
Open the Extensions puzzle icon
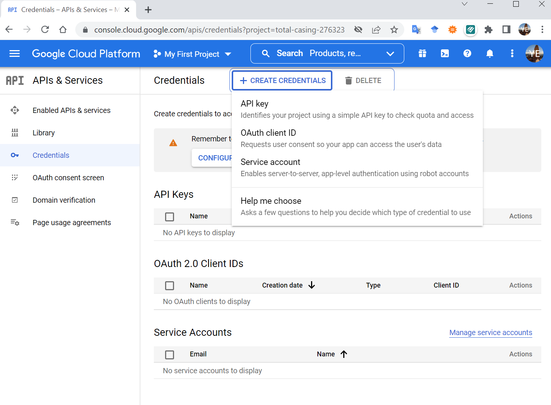click(x=488, y=30)
